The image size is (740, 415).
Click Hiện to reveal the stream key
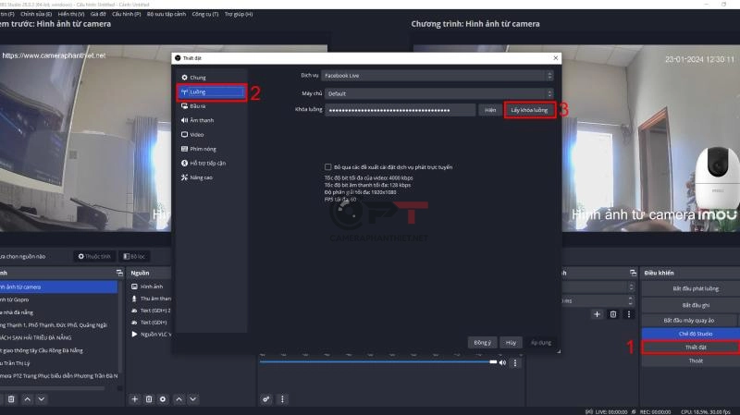click(x=490, y=110)
